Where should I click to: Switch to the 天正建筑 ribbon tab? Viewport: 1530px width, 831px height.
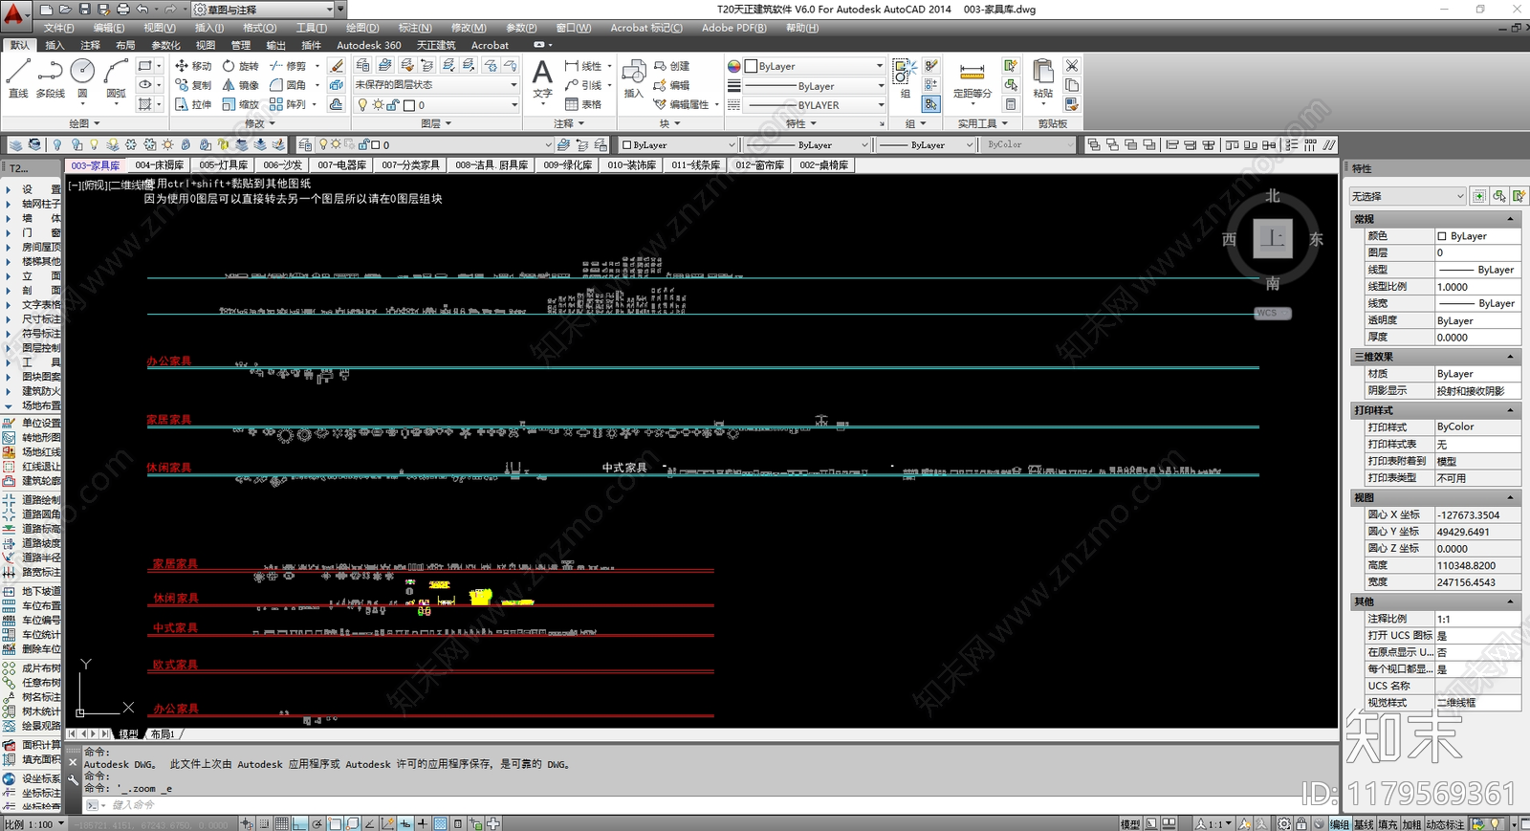click(x=436, y=45)
